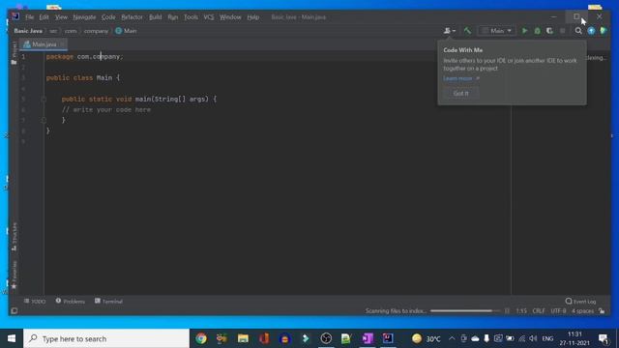Toggle tool window bars icon in status bar corner
This screenshot has height=348, width=619.
(x=15, y=311)
